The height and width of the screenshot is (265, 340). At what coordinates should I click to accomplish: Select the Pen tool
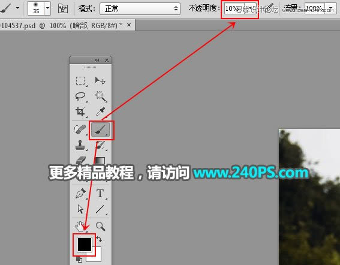[80, 194]
